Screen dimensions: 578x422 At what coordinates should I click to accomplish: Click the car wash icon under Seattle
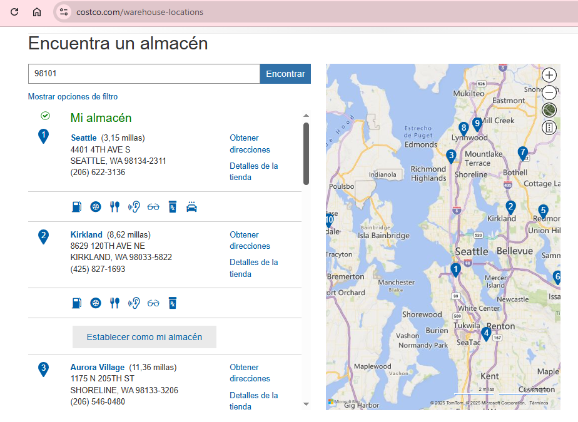pos(191,207)
